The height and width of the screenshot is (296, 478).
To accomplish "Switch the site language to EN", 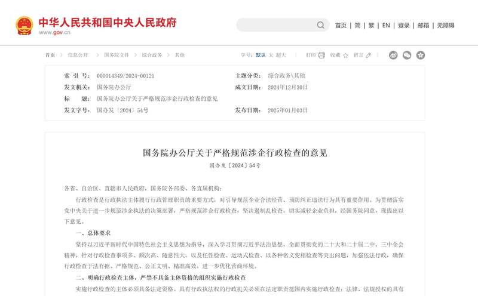I will (386, 26).
